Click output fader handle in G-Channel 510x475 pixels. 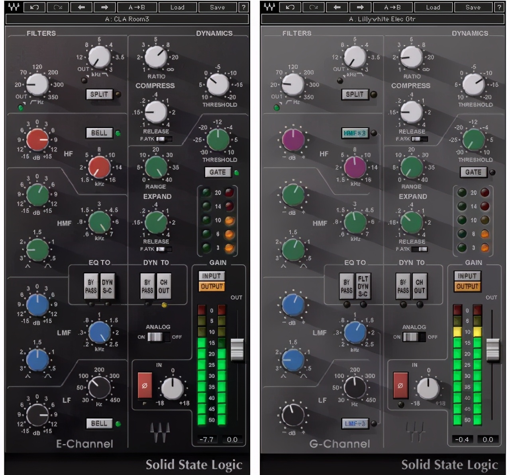[493, 349]
